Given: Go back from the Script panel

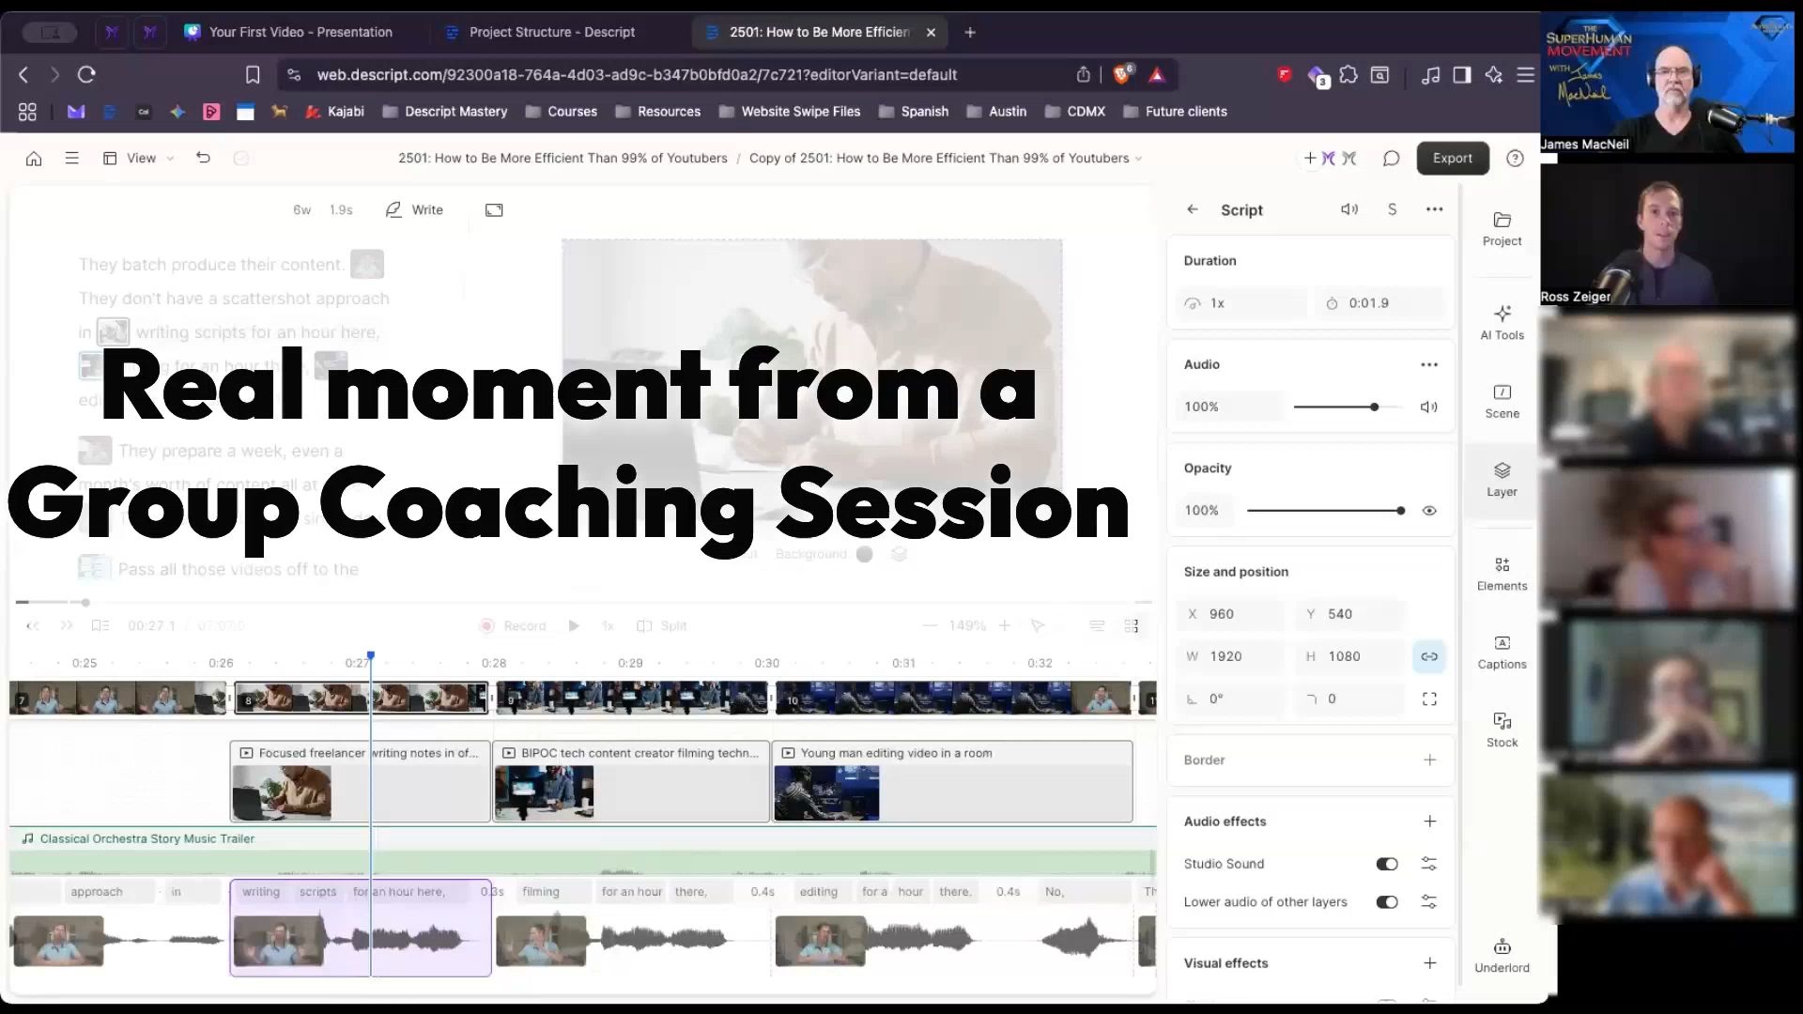Looking at the screenshot, I should [x=1193, y=209].
